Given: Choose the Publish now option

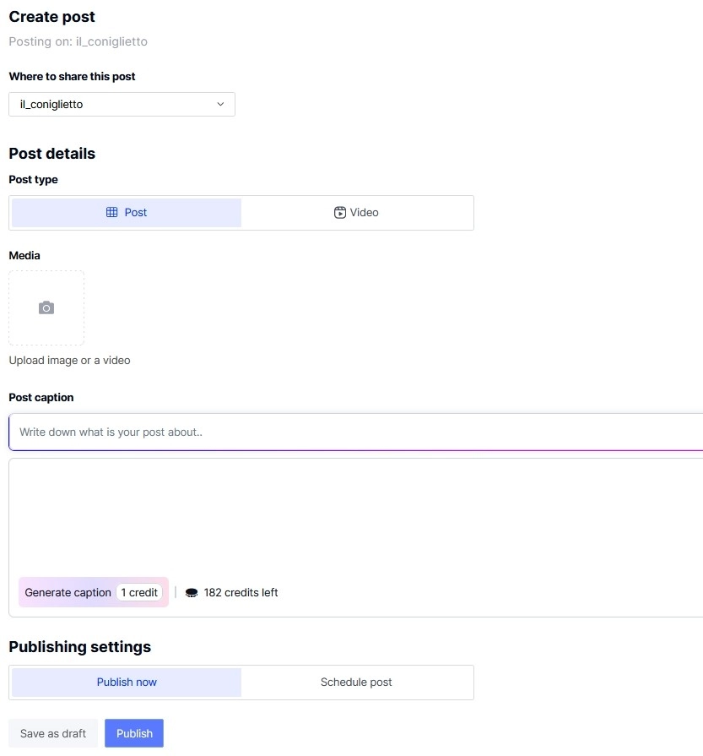Looking at the screenshot, I should point(127,683).
